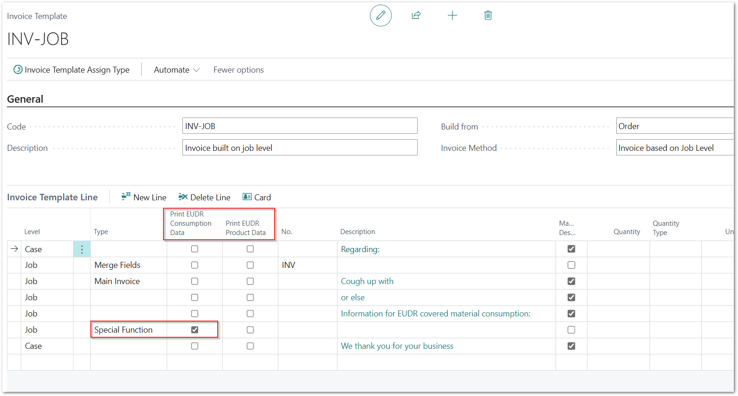738x396 pixels.
Task: Click Delete Line action
Action: (x=204, y=198)
